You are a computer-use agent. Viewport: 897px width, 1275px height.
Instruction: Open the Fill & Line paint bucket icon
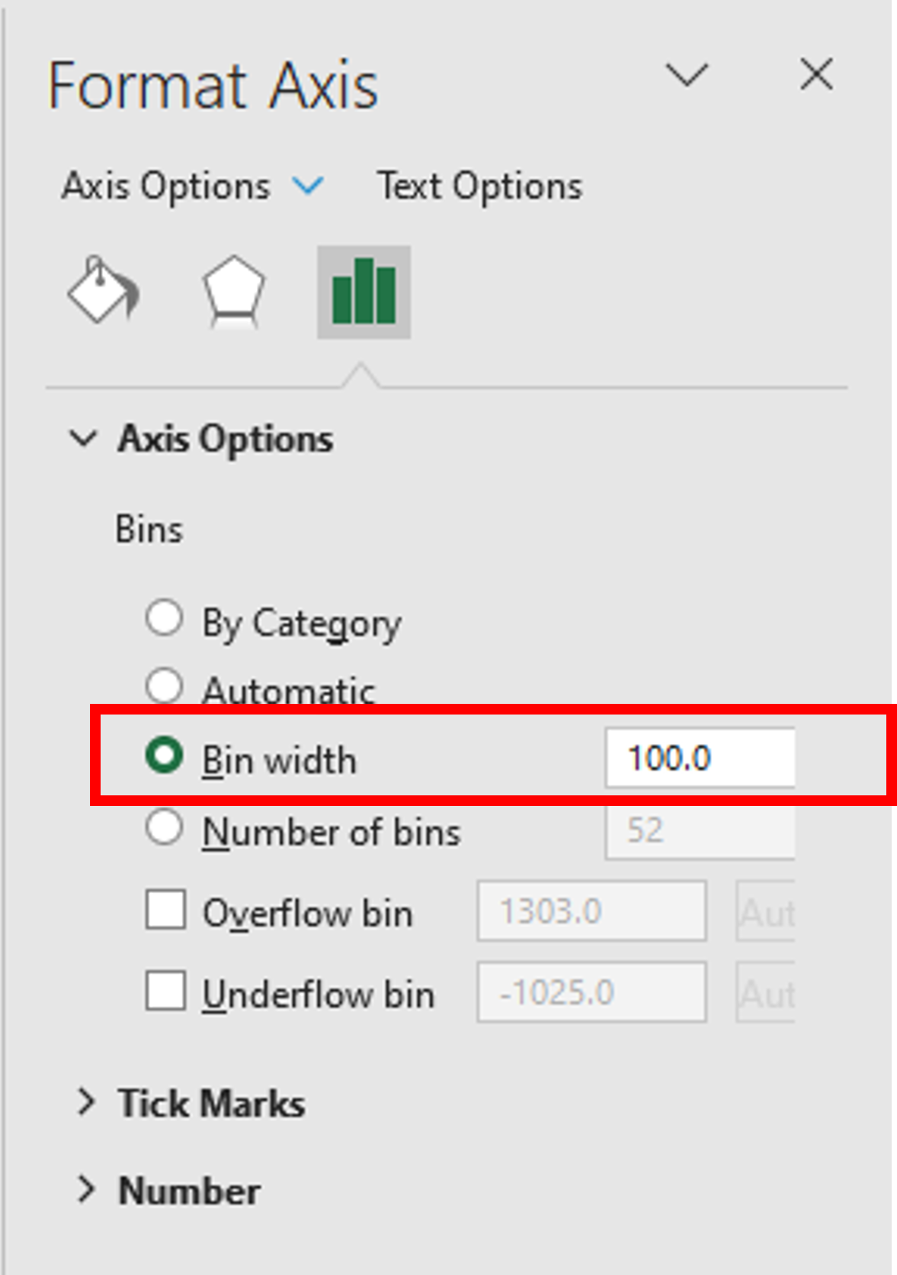(104, 291)
